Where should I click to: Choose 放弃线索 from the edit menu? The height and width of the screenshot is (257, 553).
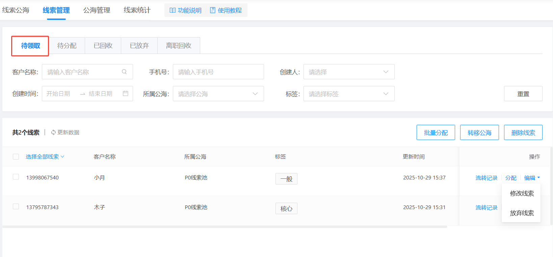(522, 213)
